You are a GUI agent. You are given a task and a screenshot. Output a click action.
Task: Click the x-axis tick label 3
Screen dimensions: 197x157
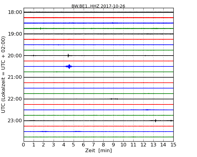click(x=53, y=145)
